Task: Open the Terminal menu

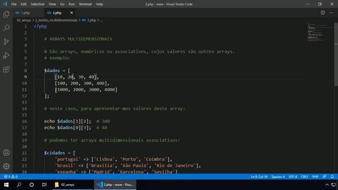Action: [x=85, y=4]
